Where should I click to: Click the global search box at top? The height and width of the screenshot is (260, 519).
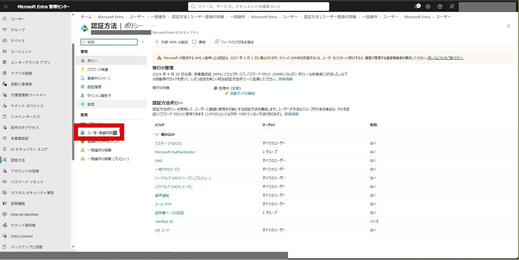tap(259, 7)
